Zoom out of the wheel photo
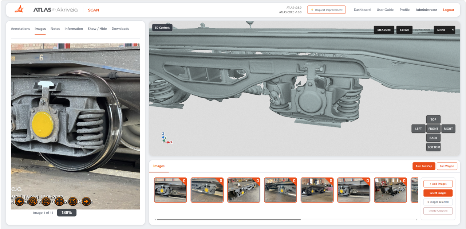This screenshot has height=229, width=466. click(46, 201)
